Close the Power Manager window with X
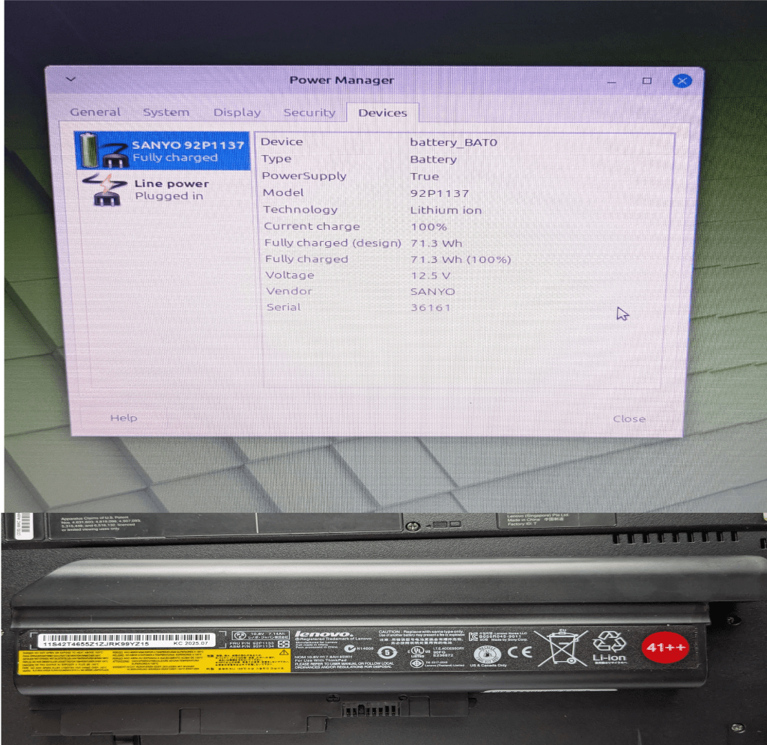The image size is (767, 745). (x=682, y=80)
